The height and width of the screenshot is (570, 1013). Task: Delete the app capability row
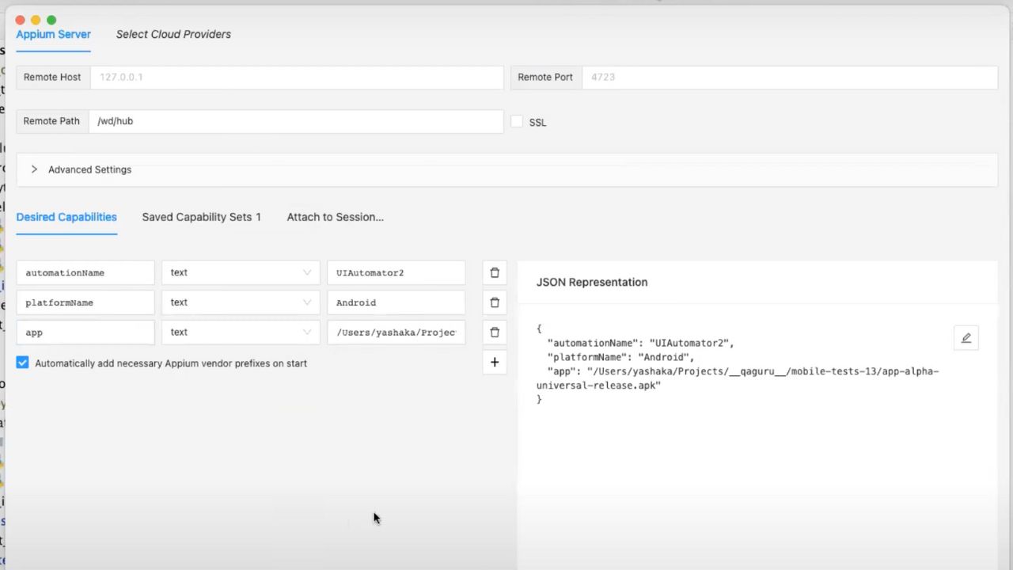pyautogui.click(x=495, y=332)
